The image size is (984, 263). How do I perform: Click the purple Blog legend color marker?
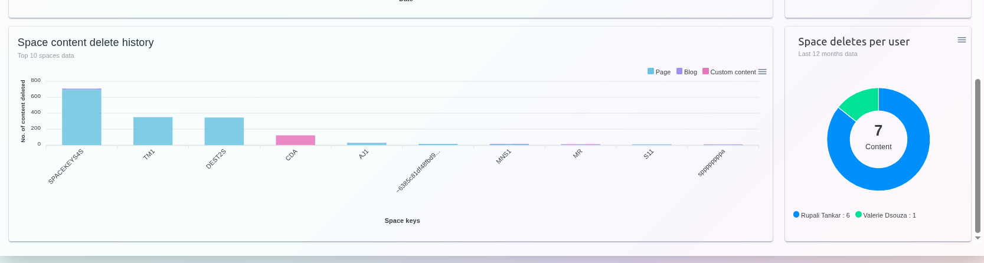tap(679, 71)
